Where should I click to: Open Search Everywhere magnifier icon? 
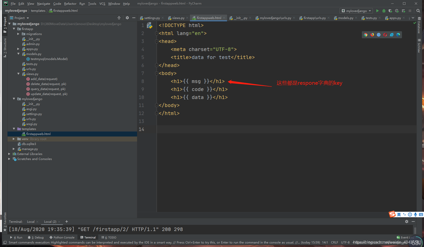pos(418,11)
